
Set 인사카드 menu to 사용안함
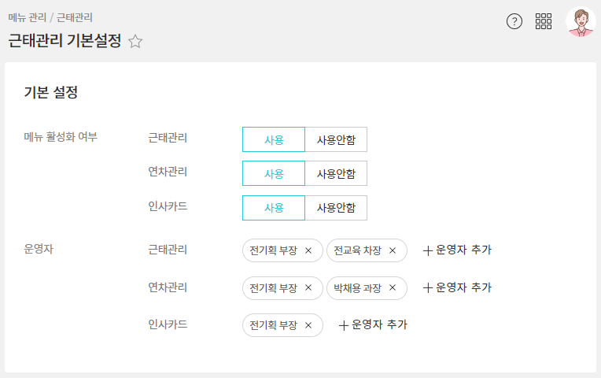click(x=336, y=209)
